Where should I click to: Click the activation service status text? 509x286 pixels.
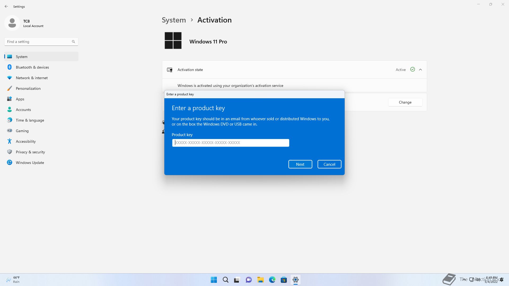tap(230, 86)
